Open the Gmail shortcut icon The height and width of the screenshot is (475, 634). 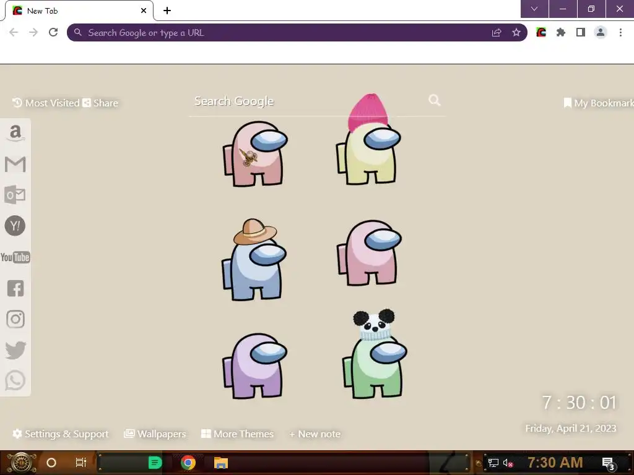click(x=15, y=164)
